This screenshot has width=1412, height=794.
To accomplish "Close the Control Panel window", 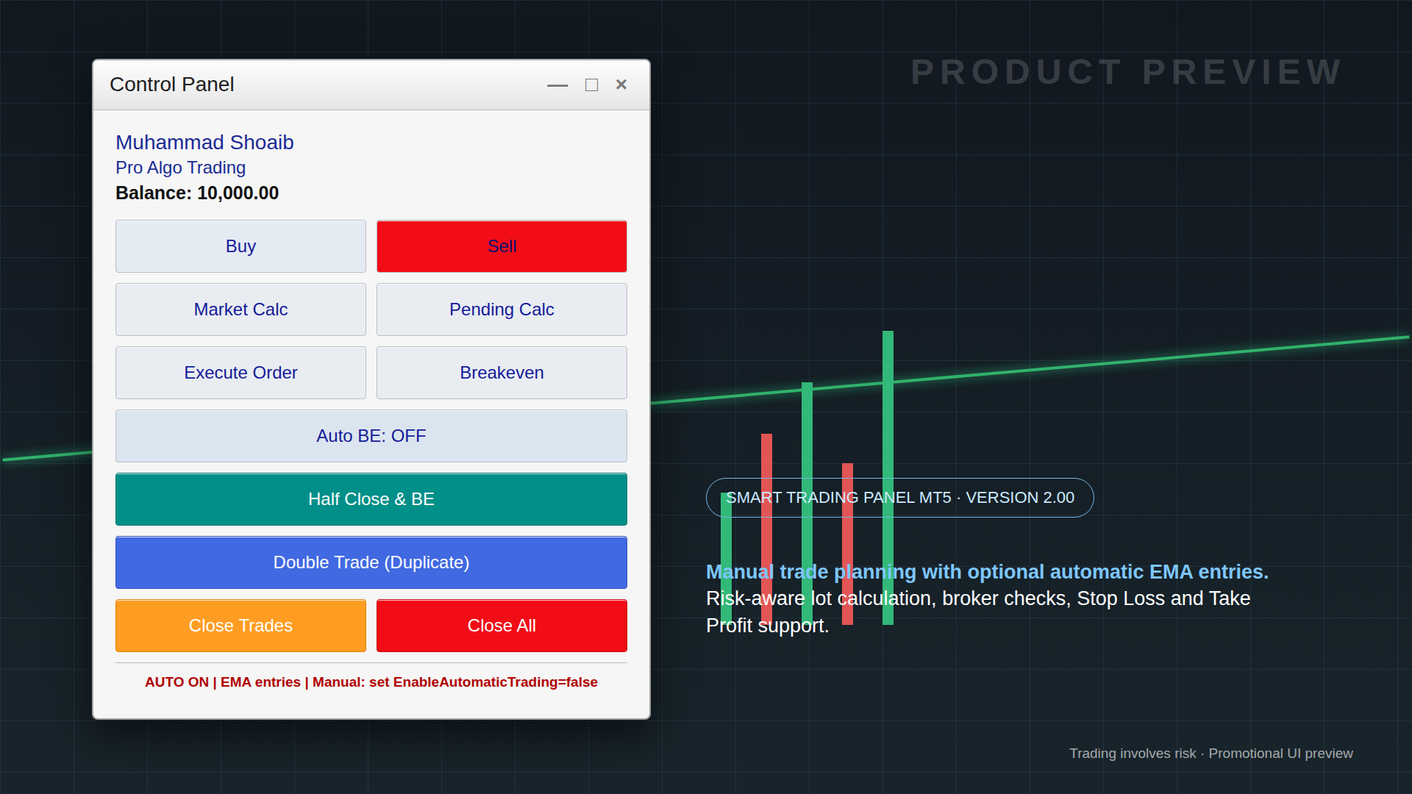I will (621, 85).
